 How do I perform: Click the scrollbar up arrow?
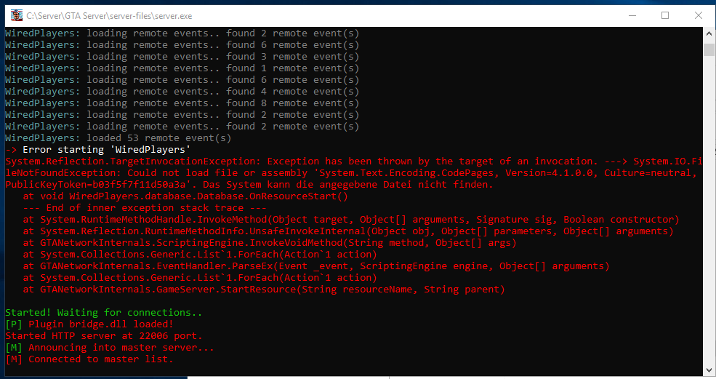[709, 33]
